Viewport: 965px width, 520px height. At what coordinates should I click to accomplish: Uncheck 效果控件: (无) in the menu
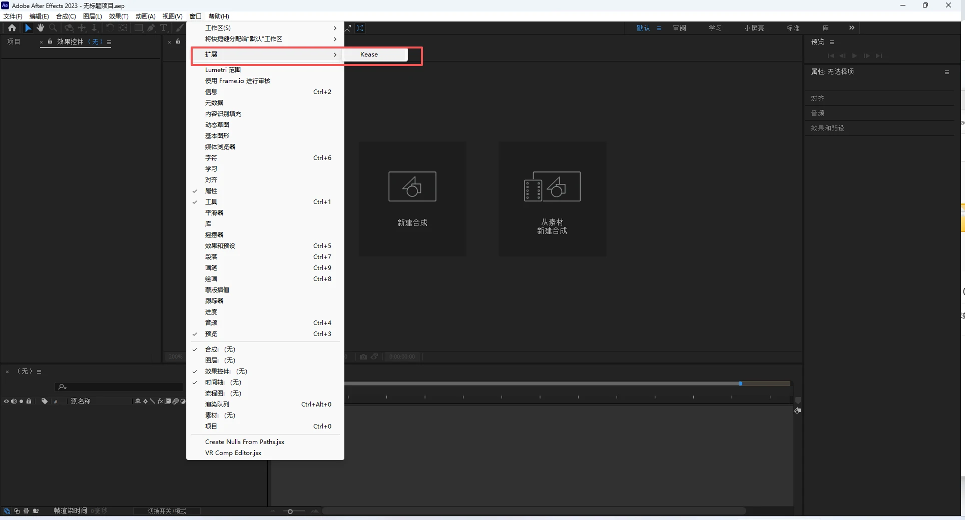(226, 371)
